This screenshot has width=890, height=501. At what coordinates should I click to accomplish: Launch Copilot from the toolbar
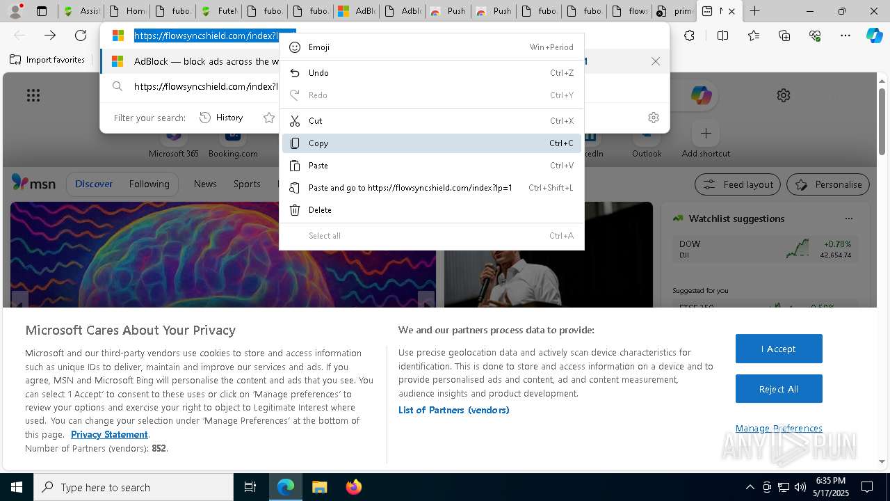875,35
